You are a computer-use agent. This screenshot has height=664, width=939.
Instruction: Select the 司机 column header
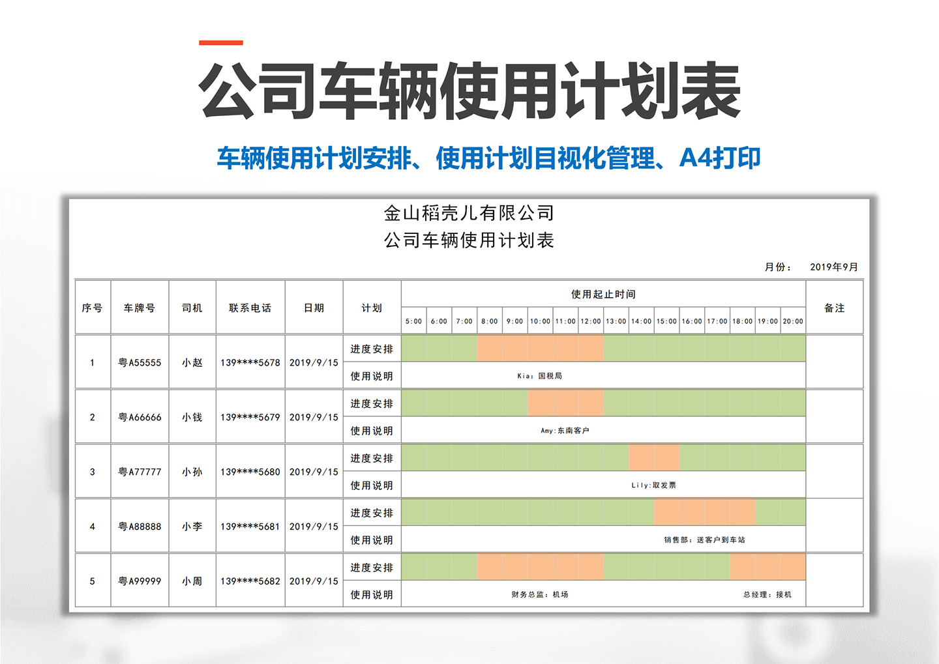(x=192, y=308)
